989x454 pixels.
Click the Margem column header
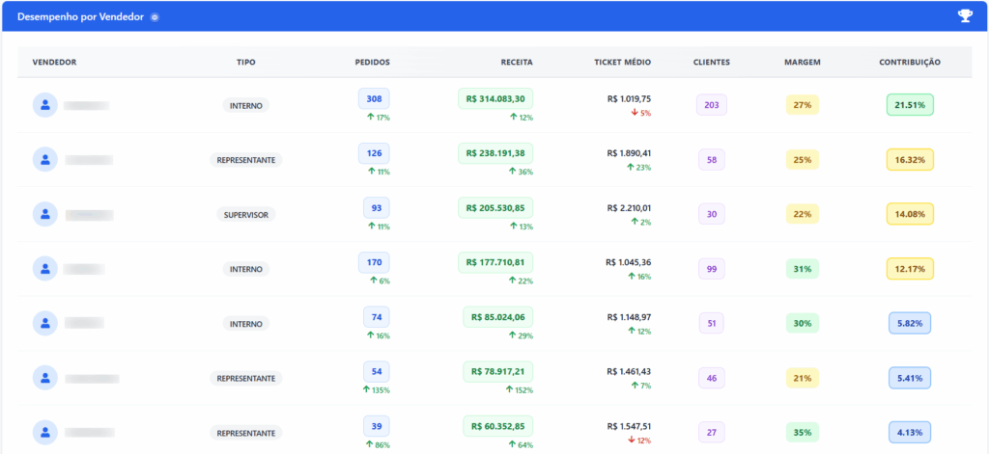[x=802, y=63]
